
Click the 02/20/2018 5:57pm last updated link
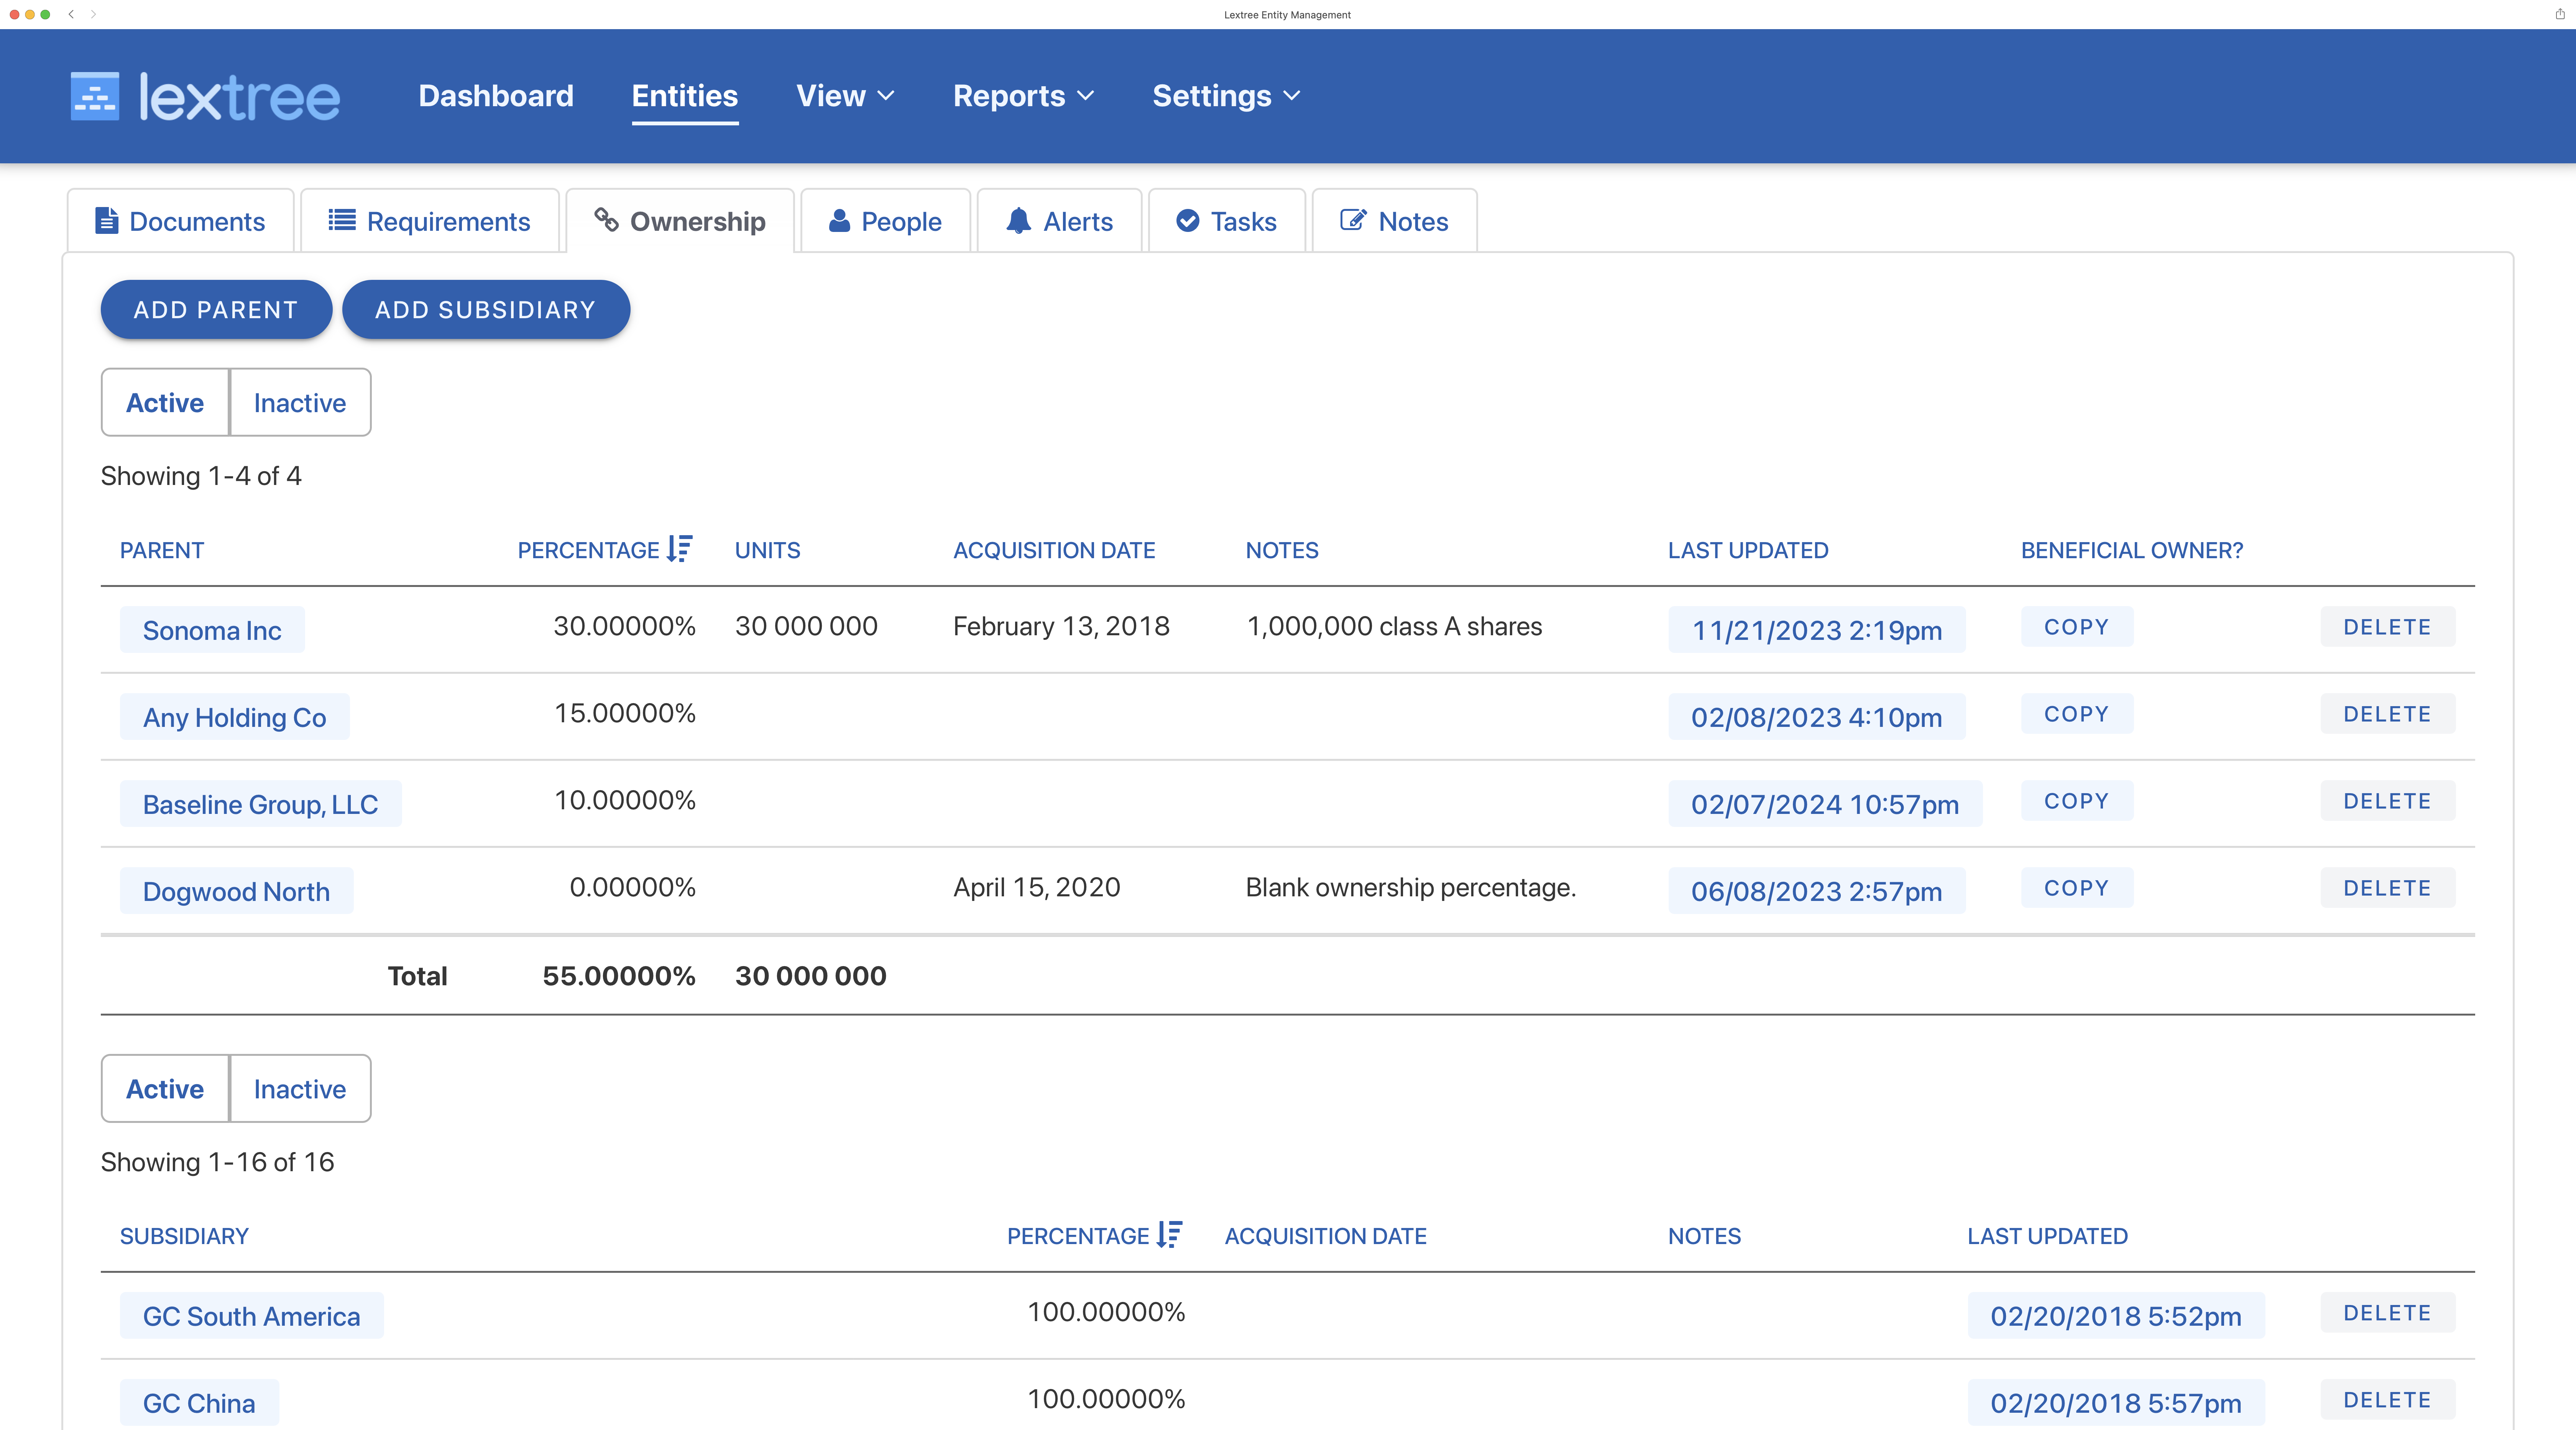coord(2116,1403)
